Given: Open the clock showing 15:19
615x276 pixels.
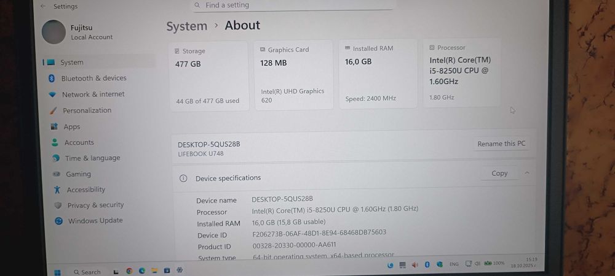Looking at the screenshot, I should pyautogui.click(x=524, y=263).
